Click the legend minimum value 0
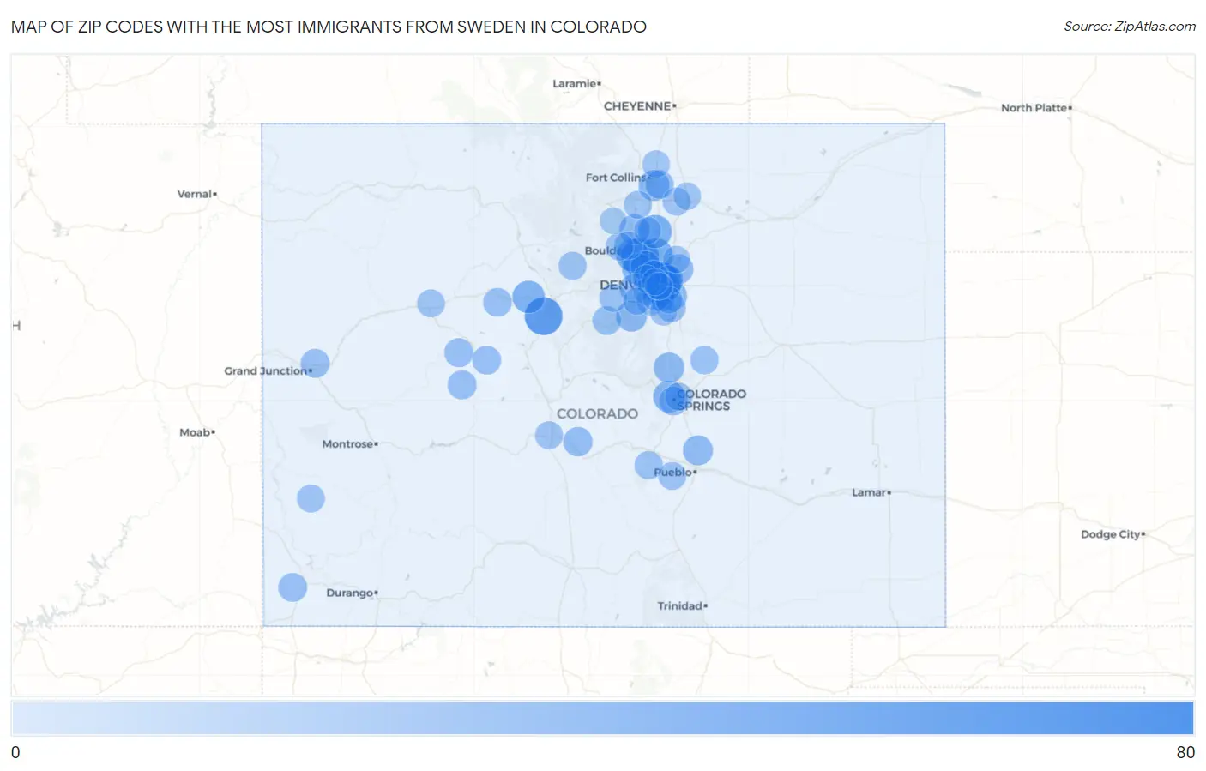The height and width of the screenshot is (771, 1206). [x=15, y=752]
